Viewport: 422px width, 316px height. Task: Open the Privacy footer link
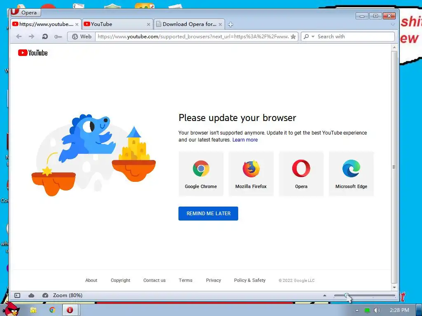point(213,280)
